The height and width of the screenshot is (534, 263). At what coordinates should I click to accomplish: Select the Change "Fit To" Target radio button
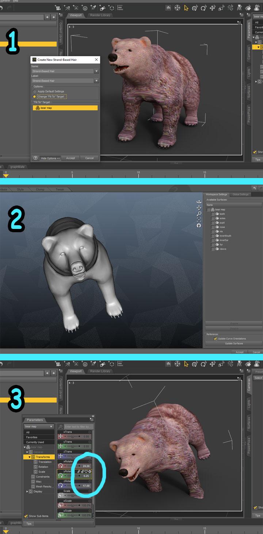(x=35, y=97)
